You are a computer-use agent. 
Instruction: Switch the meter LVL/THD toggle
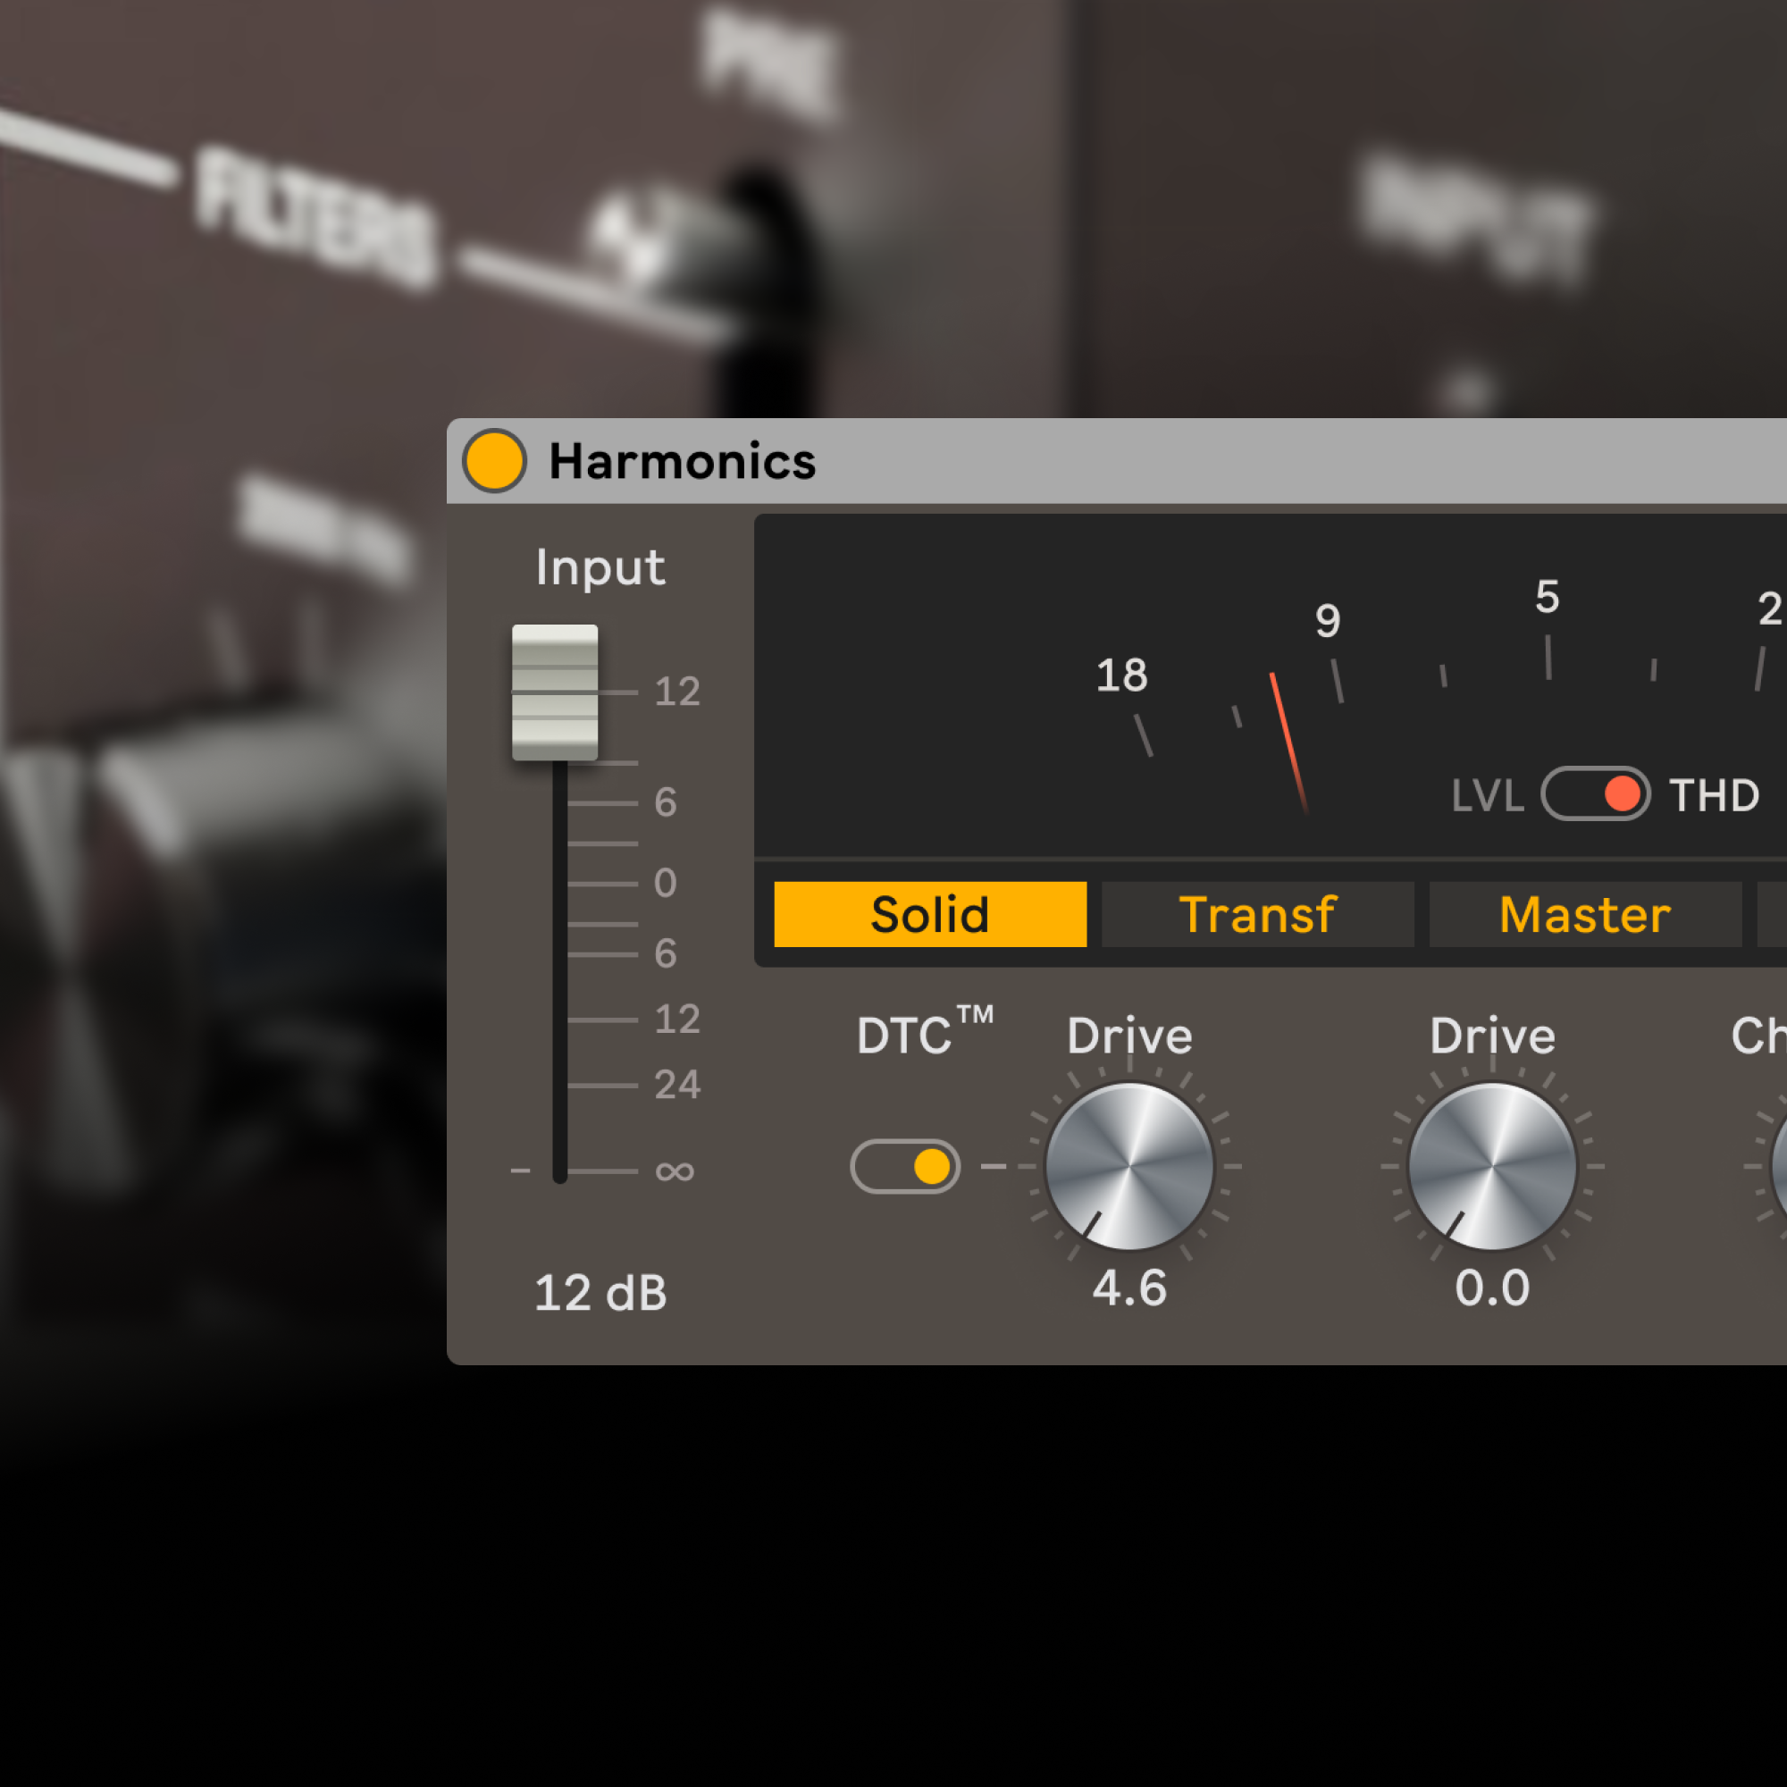tap(1595, 793)
